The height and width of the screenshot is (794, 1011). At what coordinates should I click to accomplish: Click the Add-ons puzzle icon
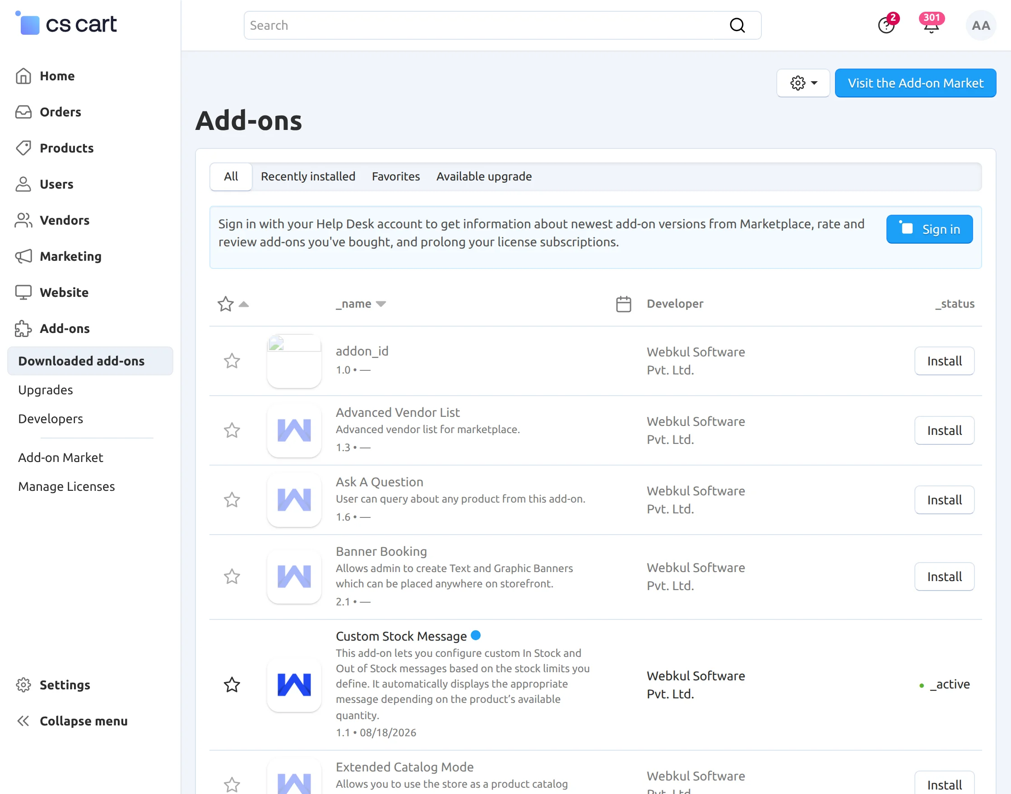[23, 328]
